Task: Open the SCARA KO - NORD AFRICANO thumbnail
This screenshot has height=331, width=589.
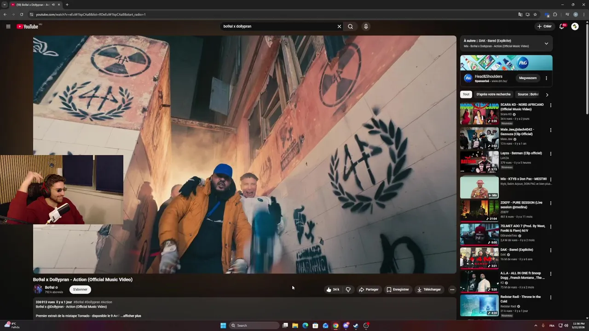Action: [x=479, y=114]
